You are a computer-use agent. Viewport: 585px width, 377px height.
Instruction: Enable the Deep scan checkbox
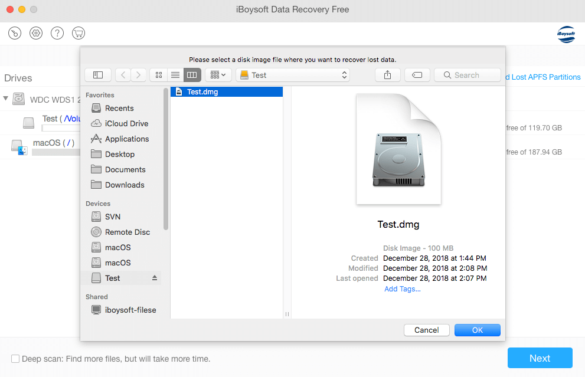(x=15, y=359)
